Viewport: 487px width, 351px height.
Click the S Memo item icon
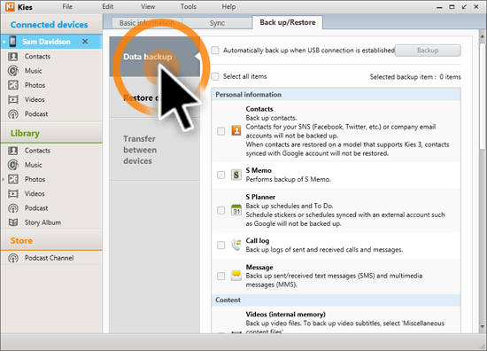point(236,175)
